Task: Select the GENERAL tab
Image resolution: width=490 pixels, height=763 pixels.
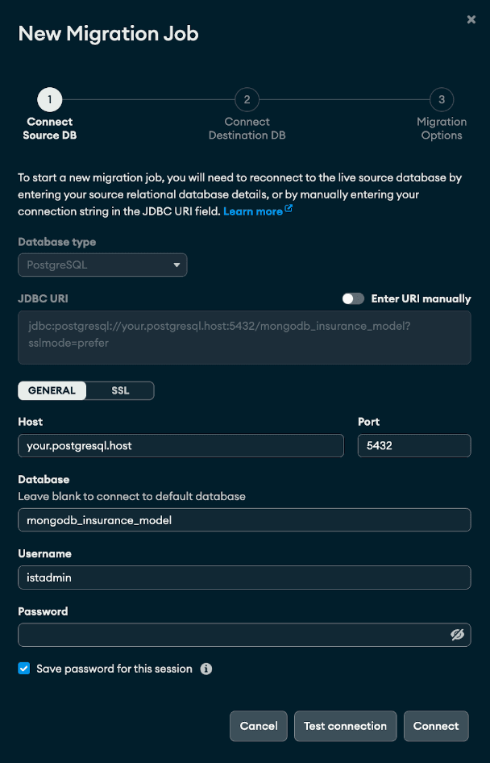Action: click(52, 390)
